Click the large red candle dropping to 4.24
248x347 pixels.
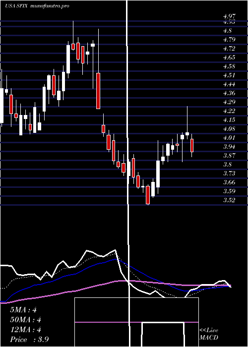point(98,91)
